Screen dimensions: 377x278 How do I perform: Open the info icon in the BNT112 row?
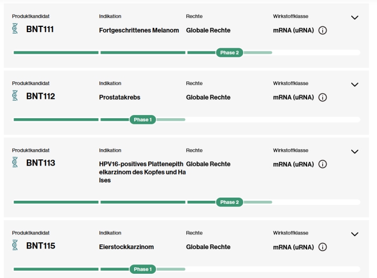pyautogui.click(x=323, y=97)
